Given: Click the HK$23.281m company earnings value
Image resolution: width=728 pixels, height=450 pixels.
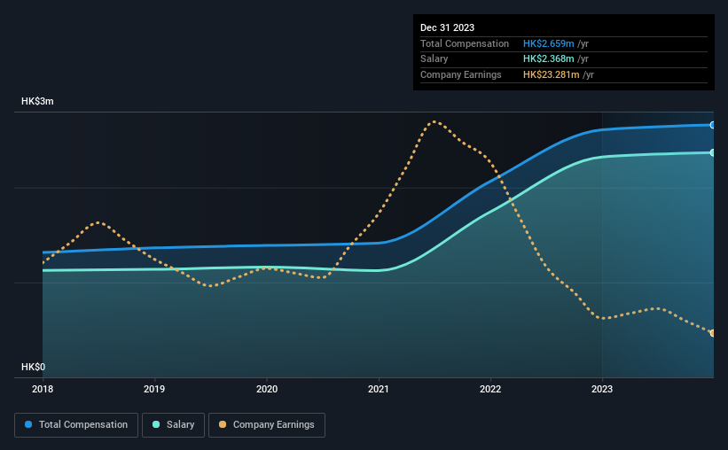Looking at the screenshot, I should (x=552, y=74).
